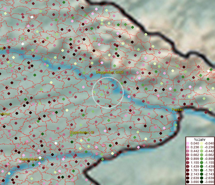
Task: Select the Eggenfelden, St label
Action: click(x=82, y=132)
